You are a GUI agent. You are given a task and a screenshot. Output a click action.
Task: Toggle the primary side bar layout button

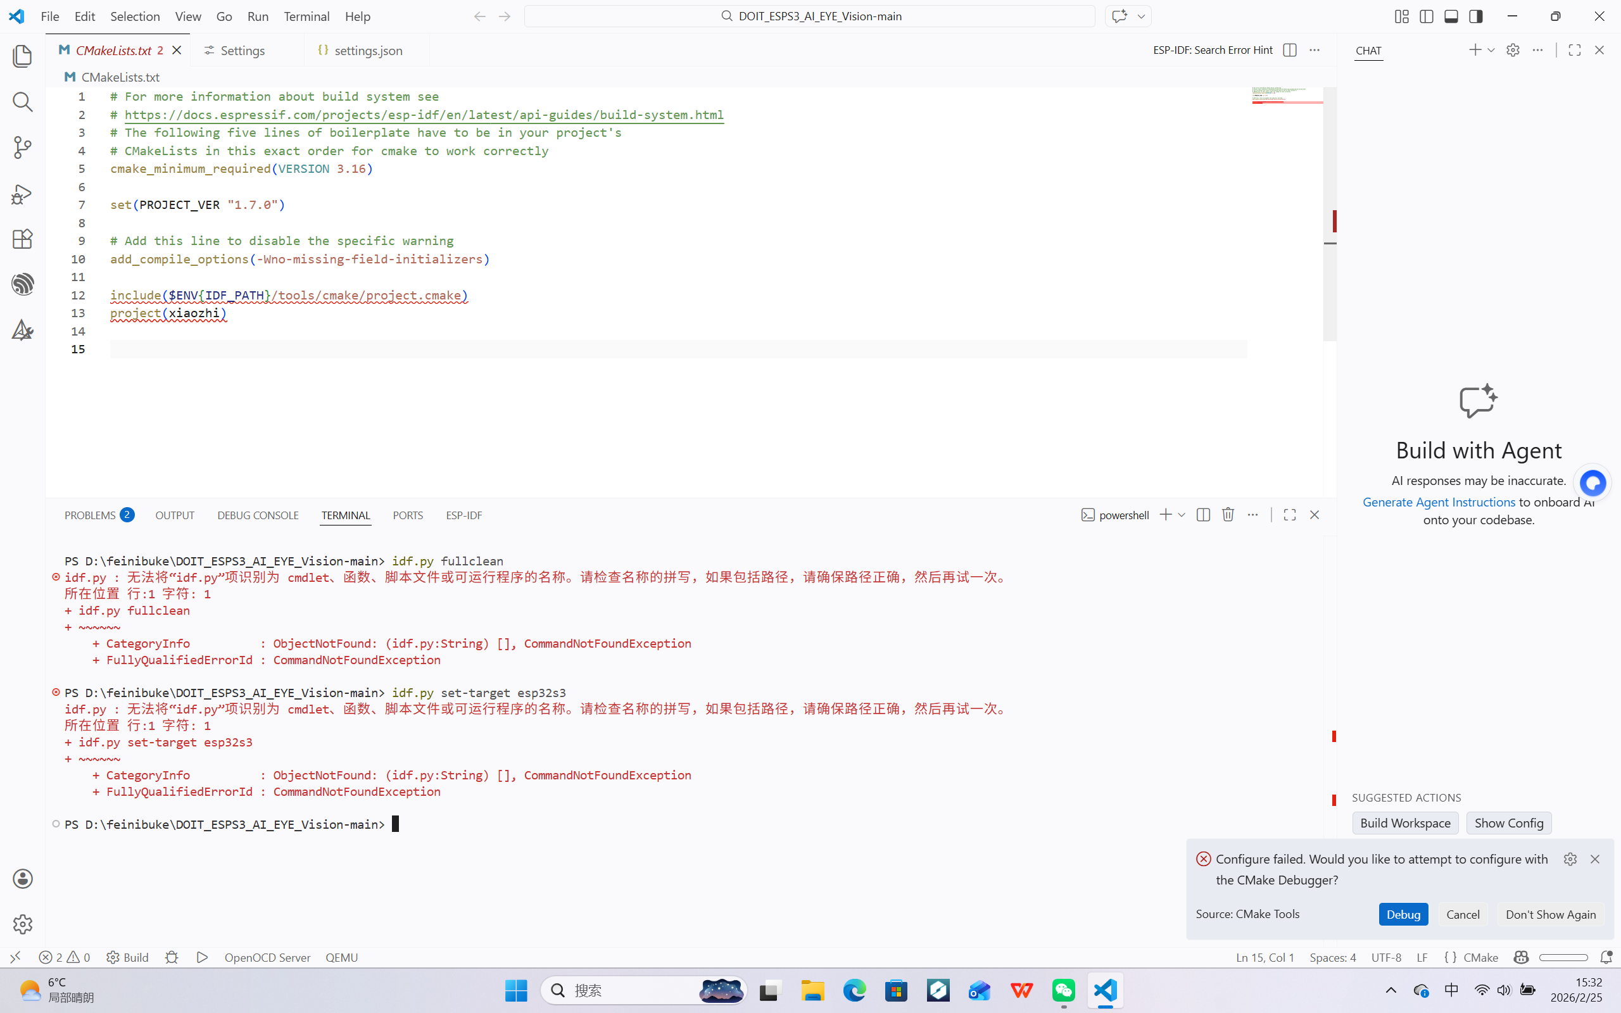pyautogui.click(x=1426, y=16)
